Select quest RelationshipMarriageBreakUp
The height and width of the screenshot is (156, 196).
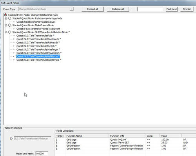(x=36, y=22)
